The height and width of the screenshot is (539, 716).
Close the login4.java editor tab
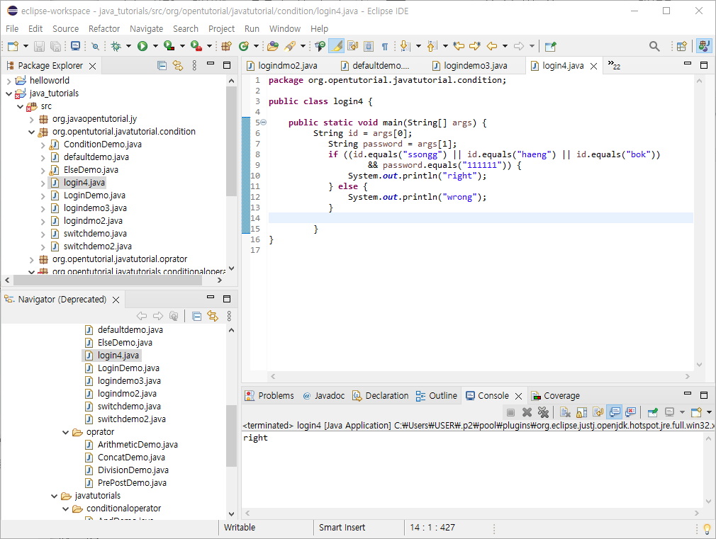tap(593, 66)
